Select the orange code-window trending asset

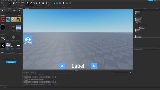tap(13, 28)
